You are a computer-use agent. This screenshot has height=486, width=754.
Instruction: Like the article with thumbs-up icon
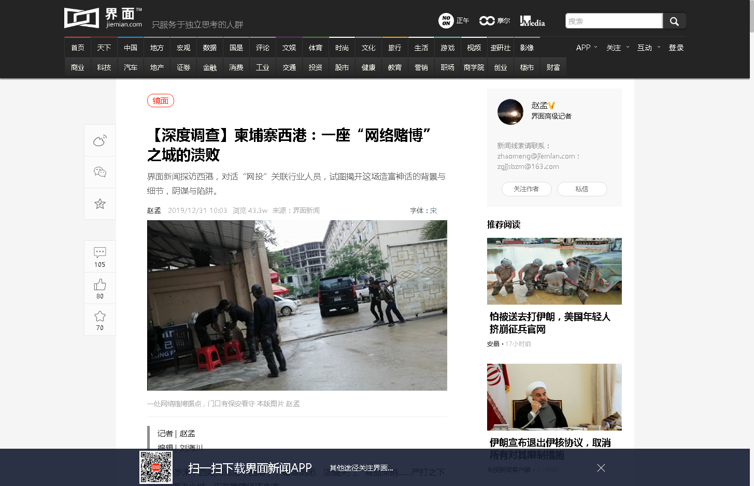(100, 288)
